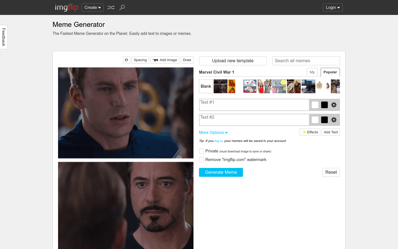398x249 pixels.
Task: Check Remove imgflip.com watermark box
Action: tap(201, 160)
